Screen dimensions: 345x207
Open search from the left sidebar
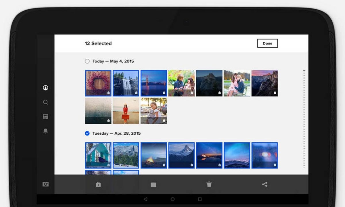[45, 102]
